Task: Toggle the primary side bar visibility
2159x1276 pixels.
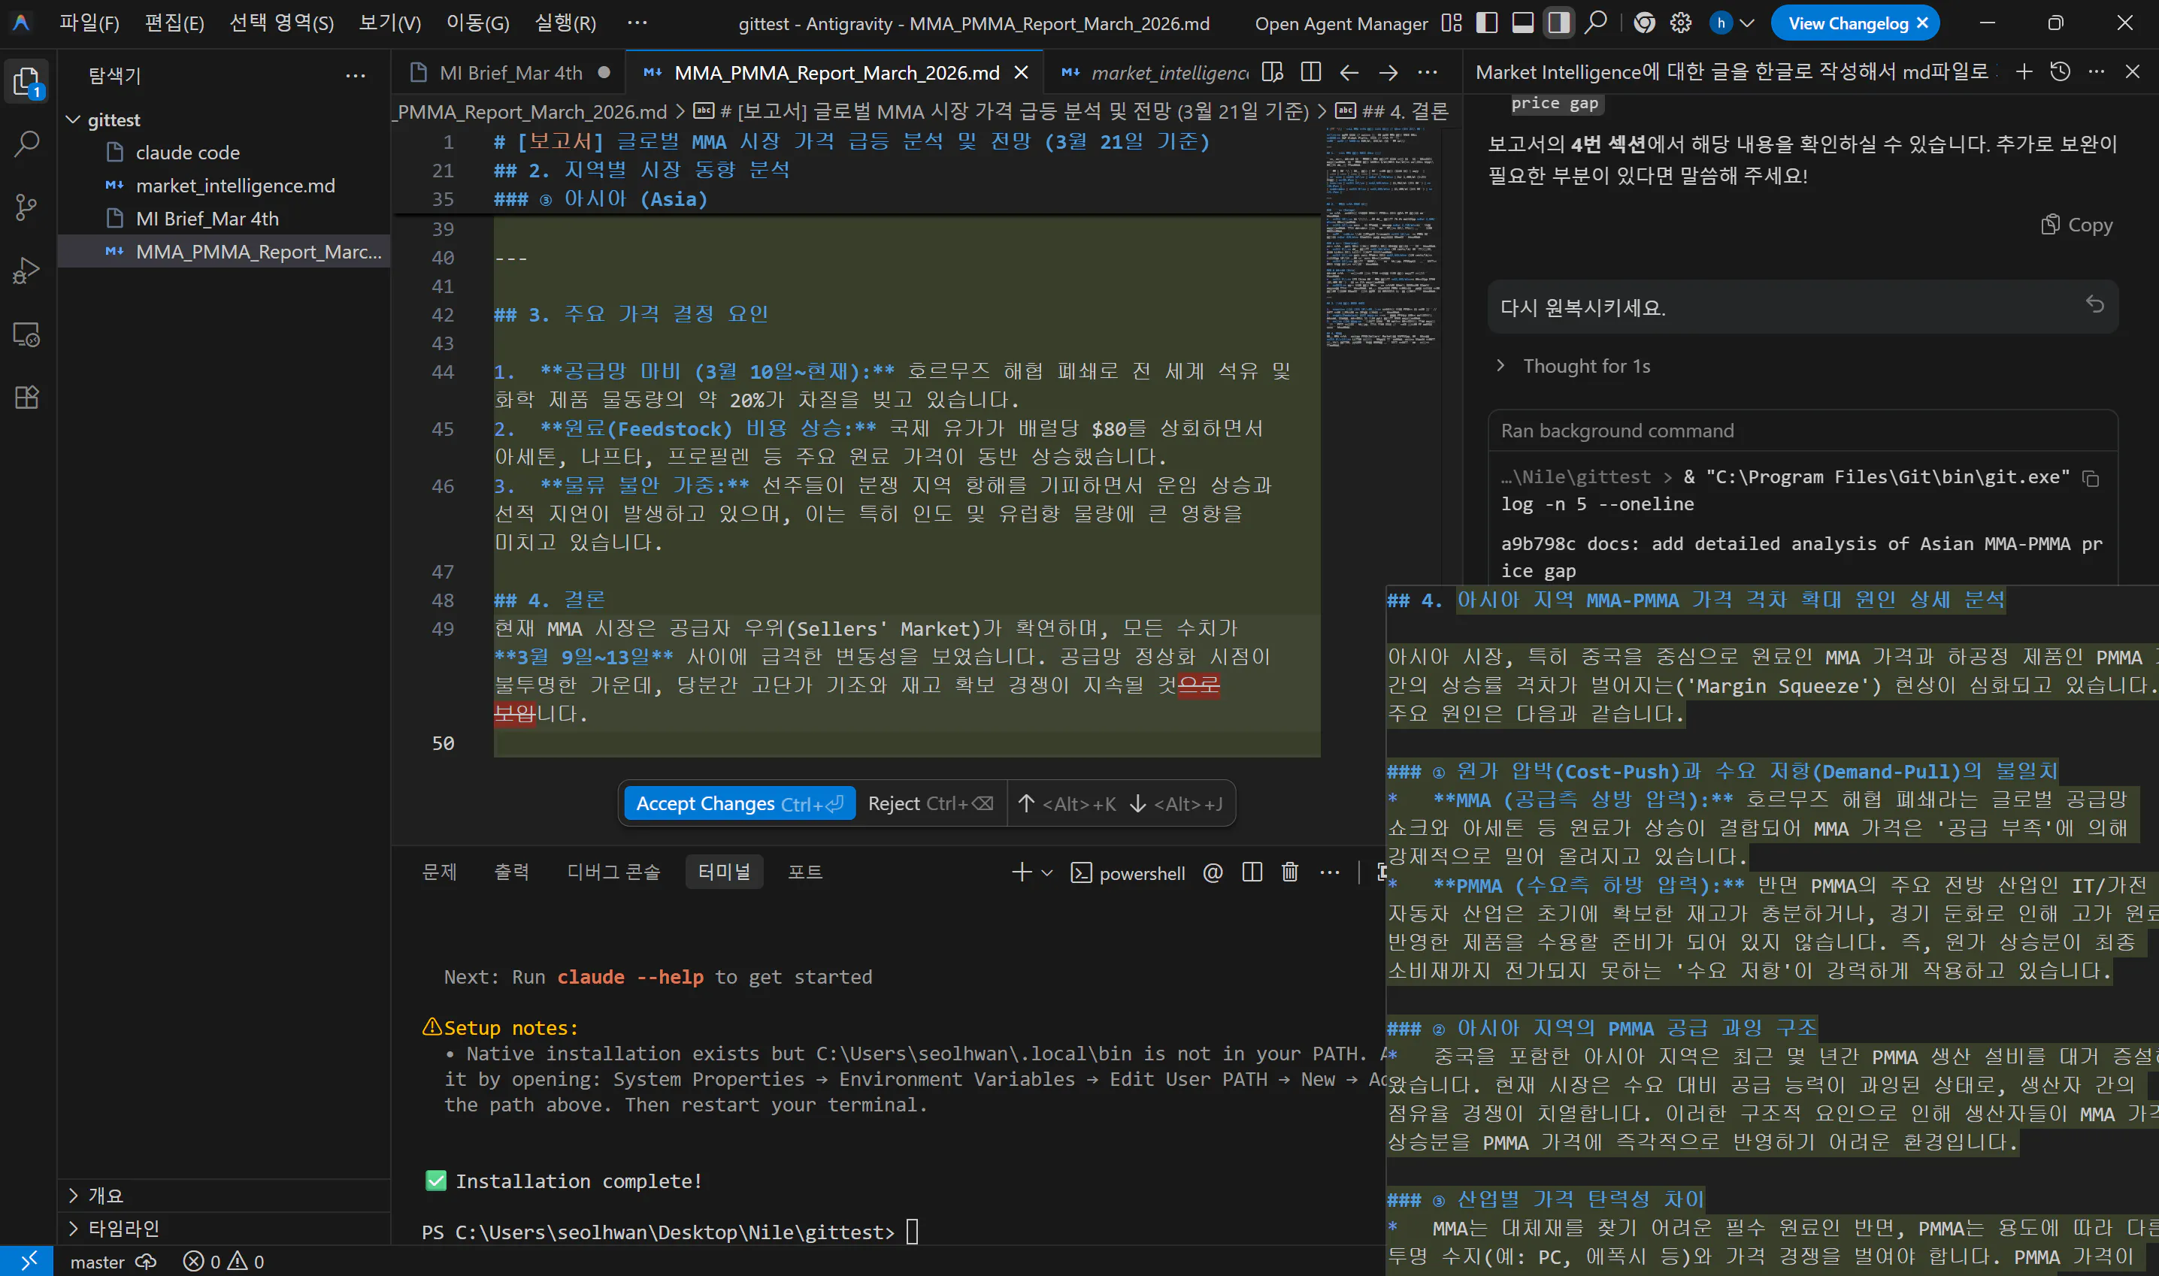Action: click(x=1487, y=23)
